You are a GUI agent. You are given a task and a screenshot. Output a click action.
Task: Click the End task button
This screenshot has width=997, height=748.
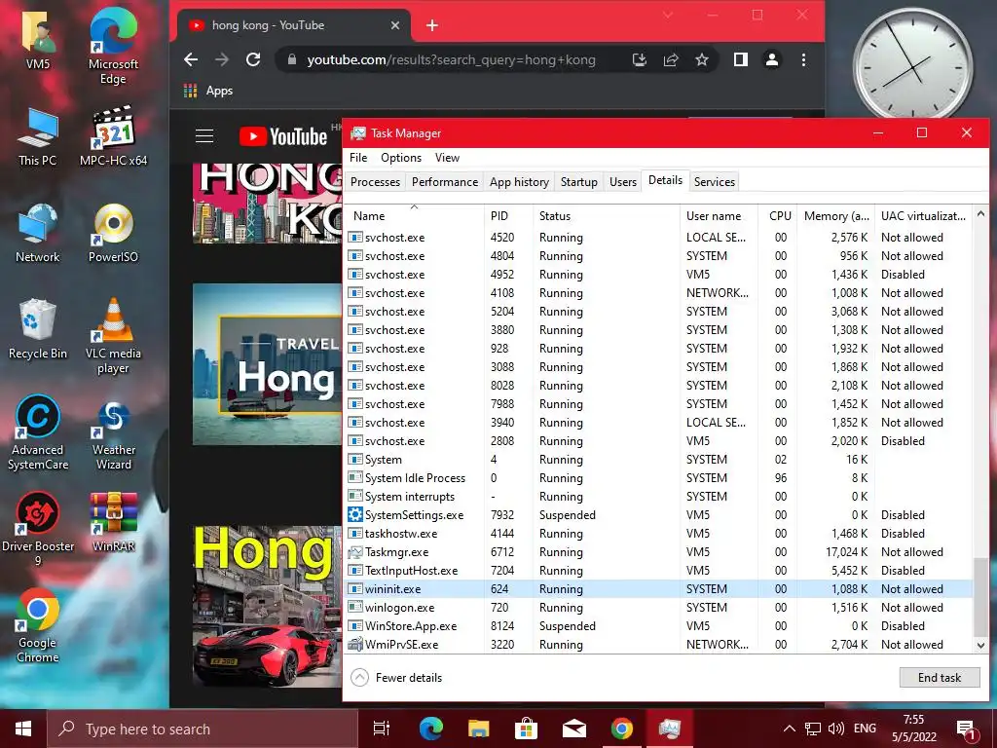[x=940, y=678]
